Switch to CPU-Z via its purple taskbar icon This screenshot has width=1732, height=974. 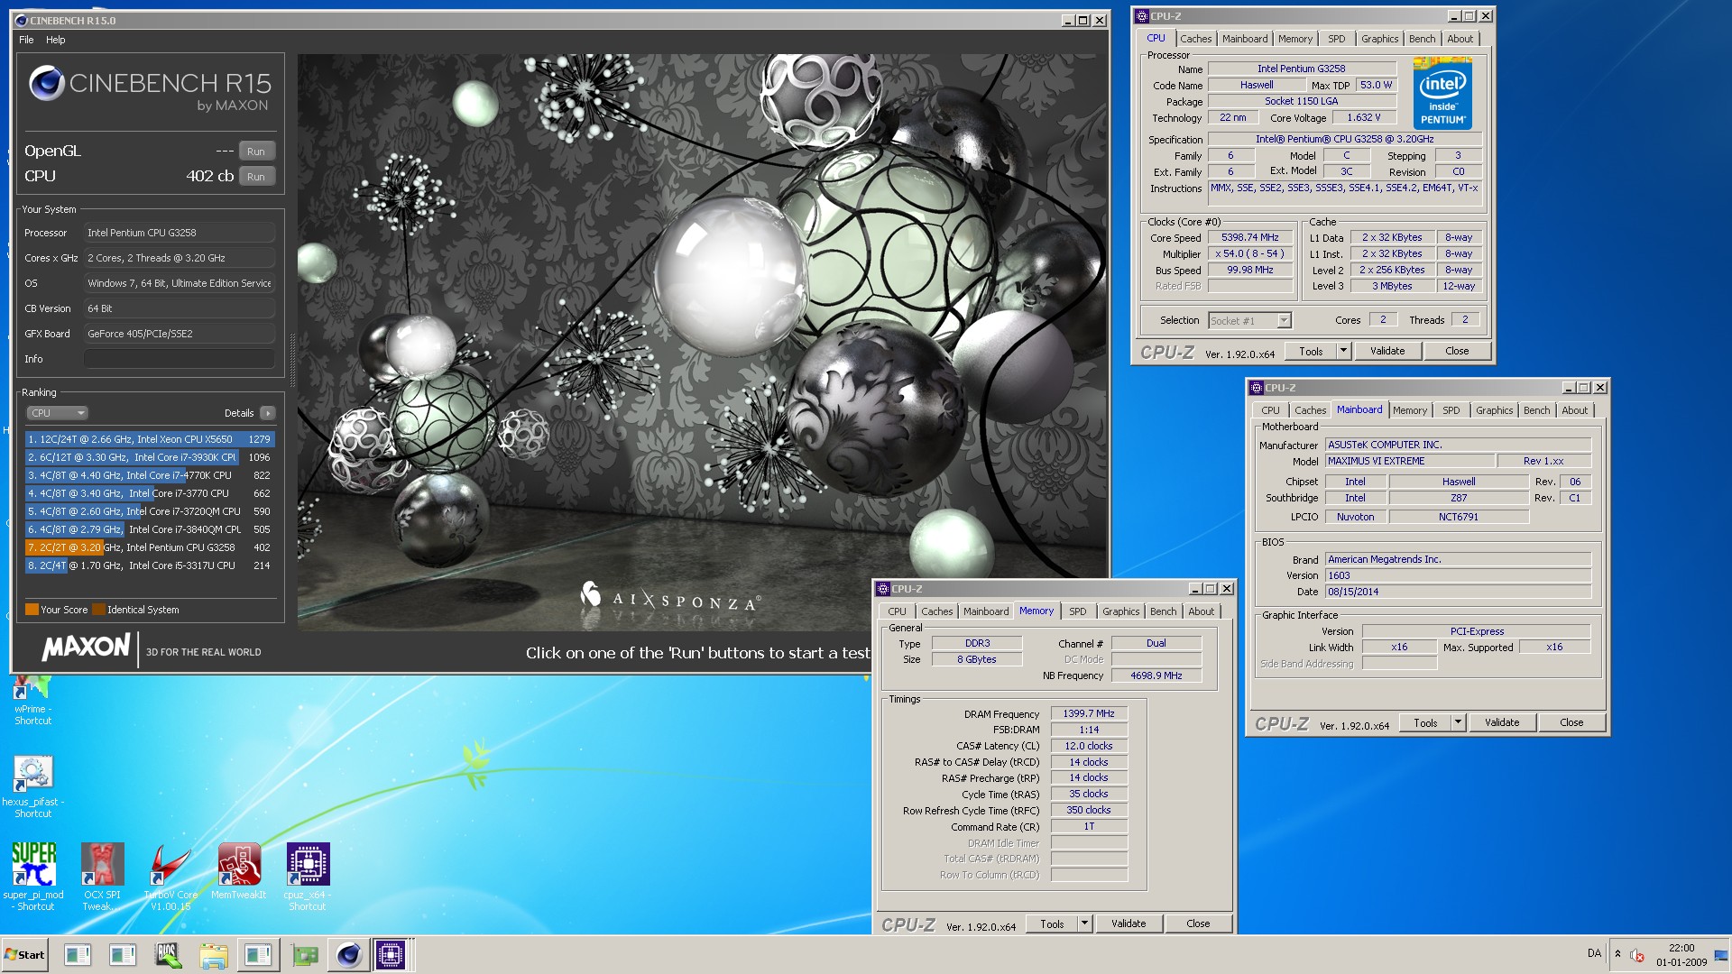[x=391, y=955]
